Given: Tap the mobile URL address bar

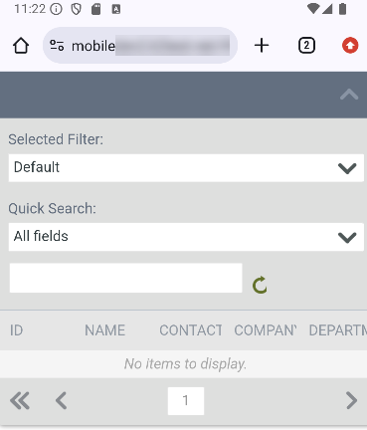Looking at the screenshot, I should pyautogui.click(x=140, y=46).
